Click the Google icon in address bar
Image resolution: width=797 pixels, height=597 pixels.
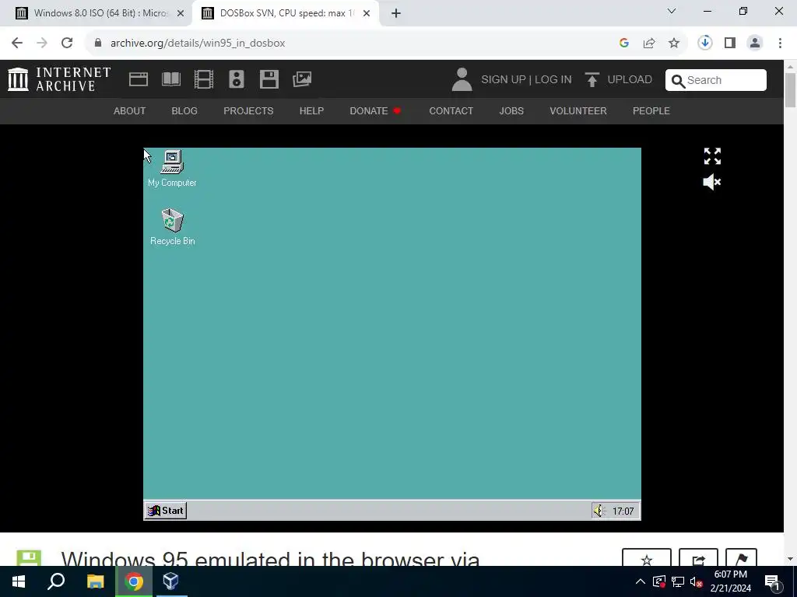624,44
